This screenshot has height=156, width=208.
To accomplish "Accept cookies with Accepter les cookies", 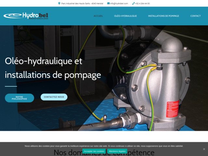I will [94, 151].
